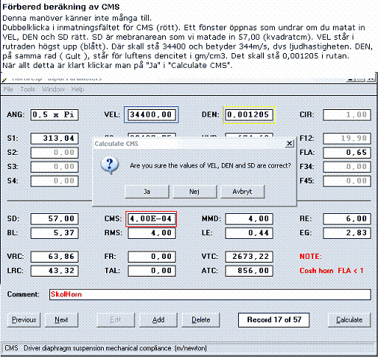Select the VEL field 34400,00

pos(151,115)
